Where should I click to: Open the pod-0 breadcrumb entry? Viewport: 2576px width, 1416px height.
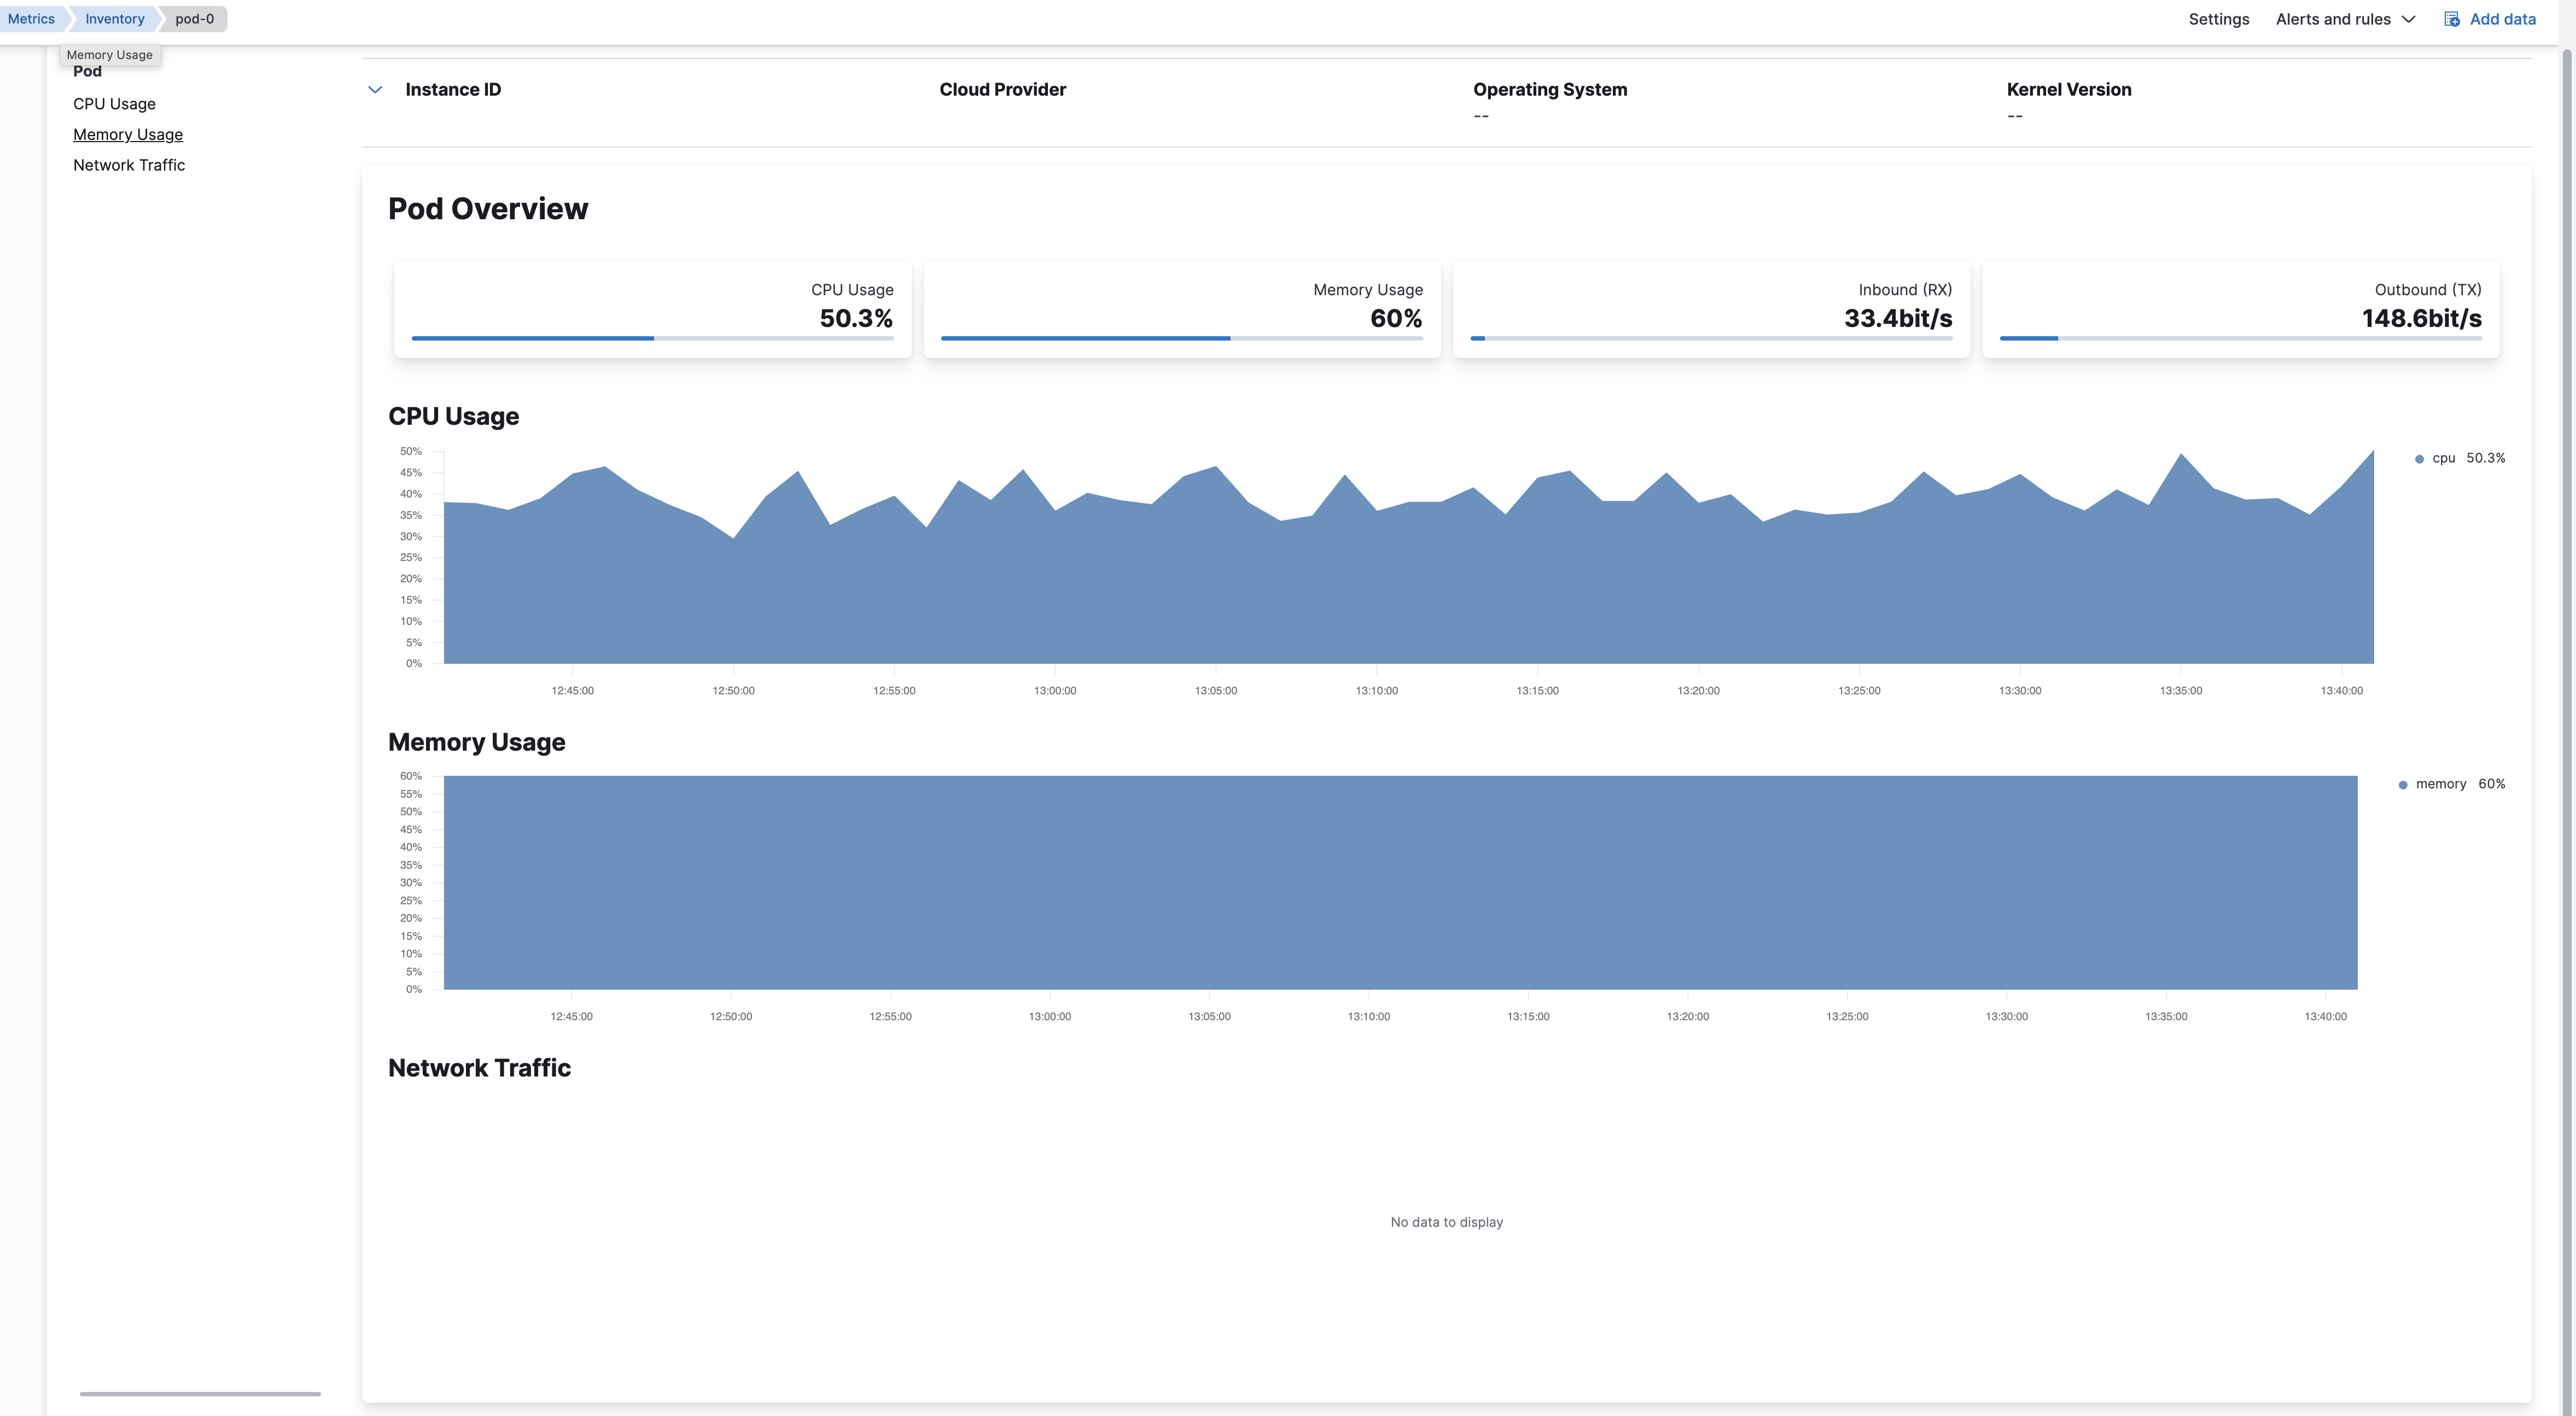[195, 18]
